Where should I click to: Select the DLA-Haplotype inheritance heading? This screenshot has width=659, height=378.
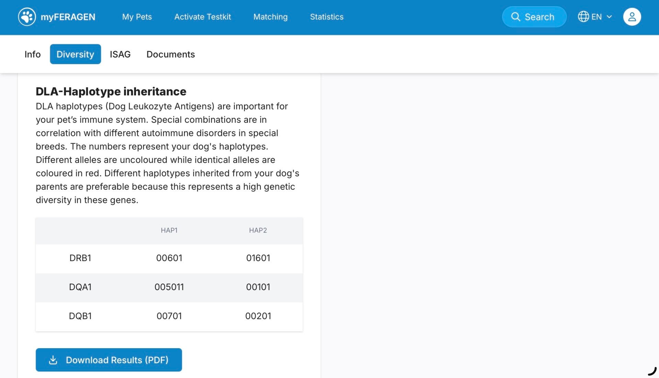111,91
